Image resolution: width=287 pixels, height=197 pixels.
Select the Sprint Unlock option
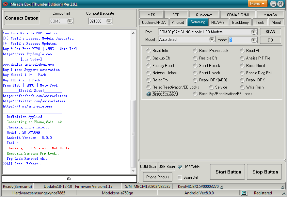(x=195, y=73)
